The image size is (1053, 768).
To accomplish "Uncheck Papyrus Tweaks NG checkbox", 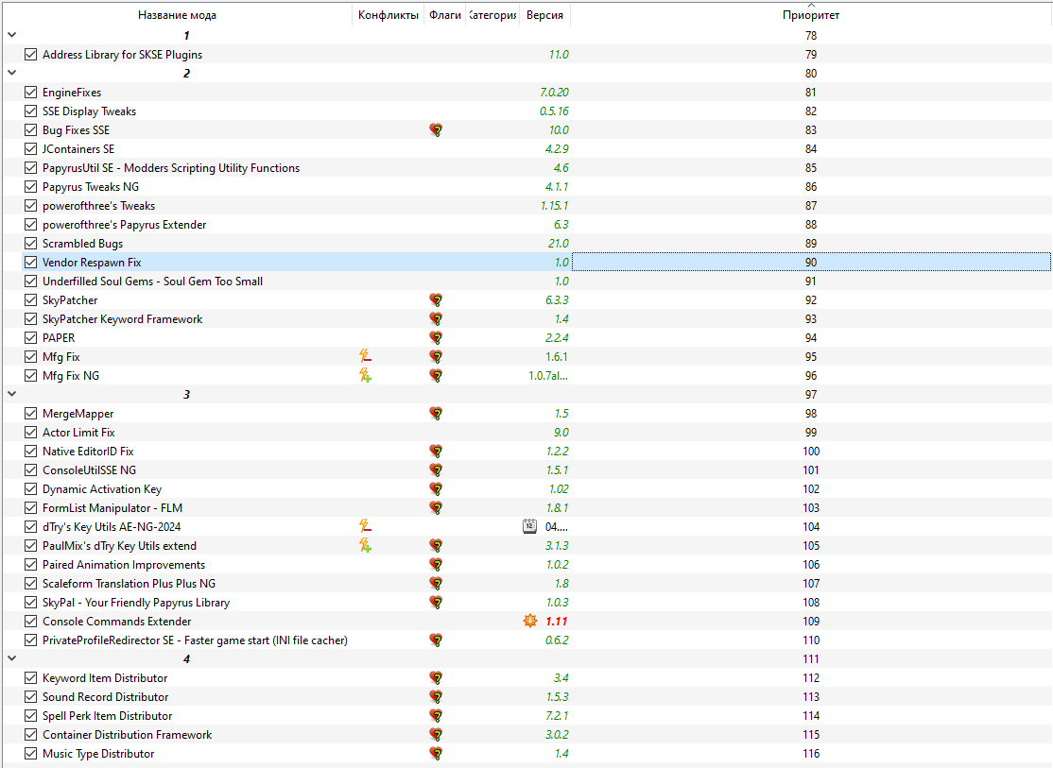I will [30, 187].
